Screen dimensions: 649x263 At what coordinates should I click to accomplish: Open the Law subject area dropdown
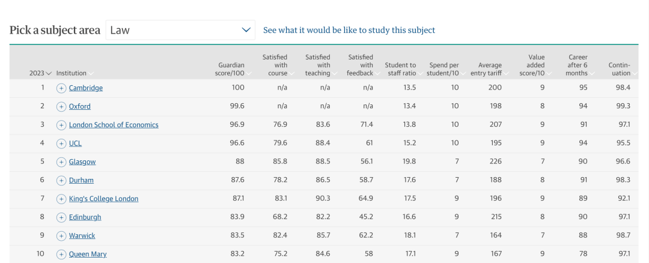(180, 30)
